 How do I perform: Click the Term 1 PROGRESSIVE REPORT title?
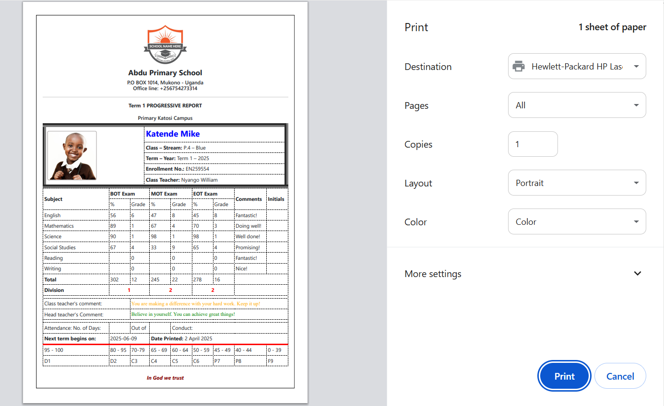165,105
